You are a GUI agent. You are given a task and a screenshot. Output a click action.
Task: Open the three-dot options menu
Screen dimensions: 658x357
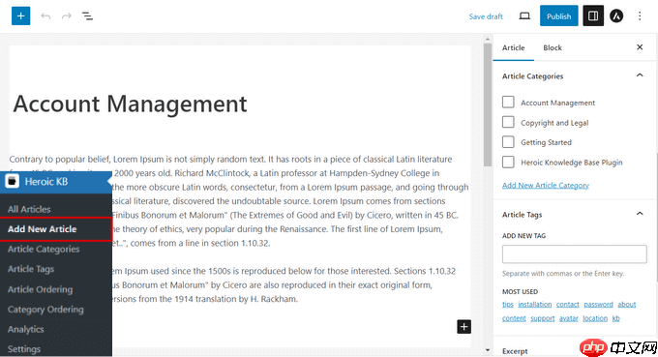pyautogui.click(x=640, y=15)
